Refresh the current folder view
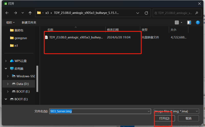Viewport: 205px width, 127px height. 146,13
